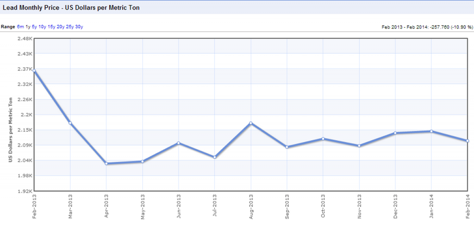The height and width of the screenshot is (227, 474).
Task: Click the 15y range link
Action: (51, 27)
